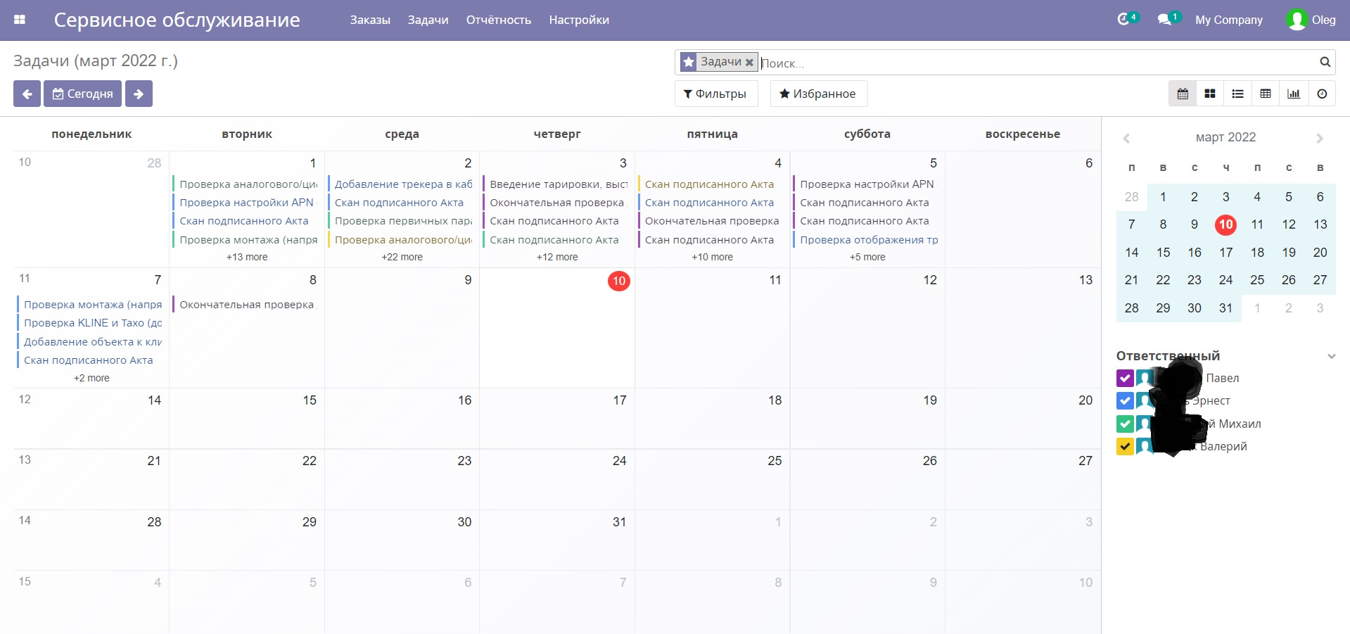
Task: Open the Избранное dropdown
Action: pyautogui.click(x=818, y=94)
